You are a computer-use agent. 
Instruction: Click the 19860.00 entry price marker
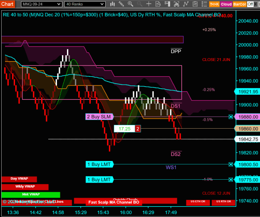click(247, 129)
